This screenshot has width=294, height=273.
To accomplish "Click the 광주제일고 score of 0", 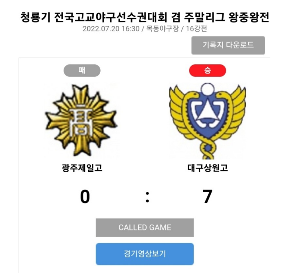I will pos(85,197).
